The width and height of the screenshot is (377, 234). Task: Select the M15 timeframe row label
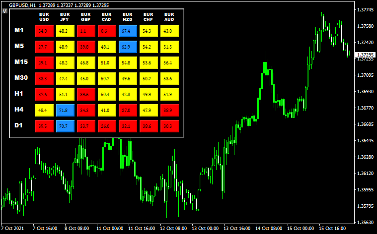click(21, 62)
